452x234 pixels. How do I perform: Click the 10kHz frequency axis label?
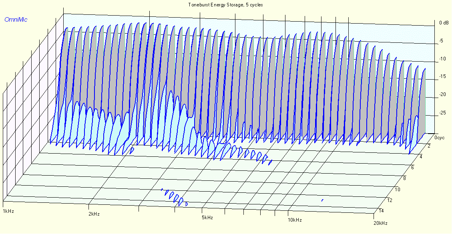click(x=295, y=220)
